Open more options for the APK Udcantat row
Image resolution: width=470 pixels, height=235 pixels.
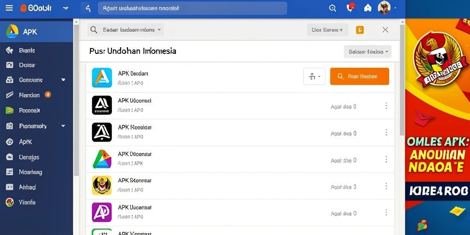click(386, 213)
